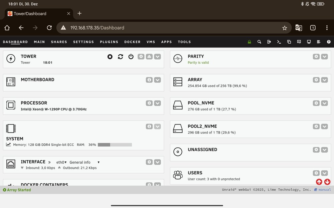Image resolution: width=334 pixels, height=208 pixels.
Task: Open Array settings gear
Action: click(316, 80)
